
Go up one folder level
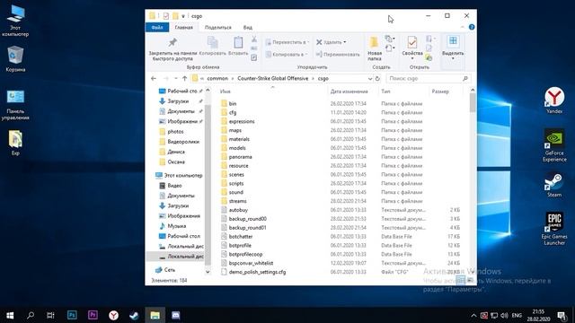point(185,78)
